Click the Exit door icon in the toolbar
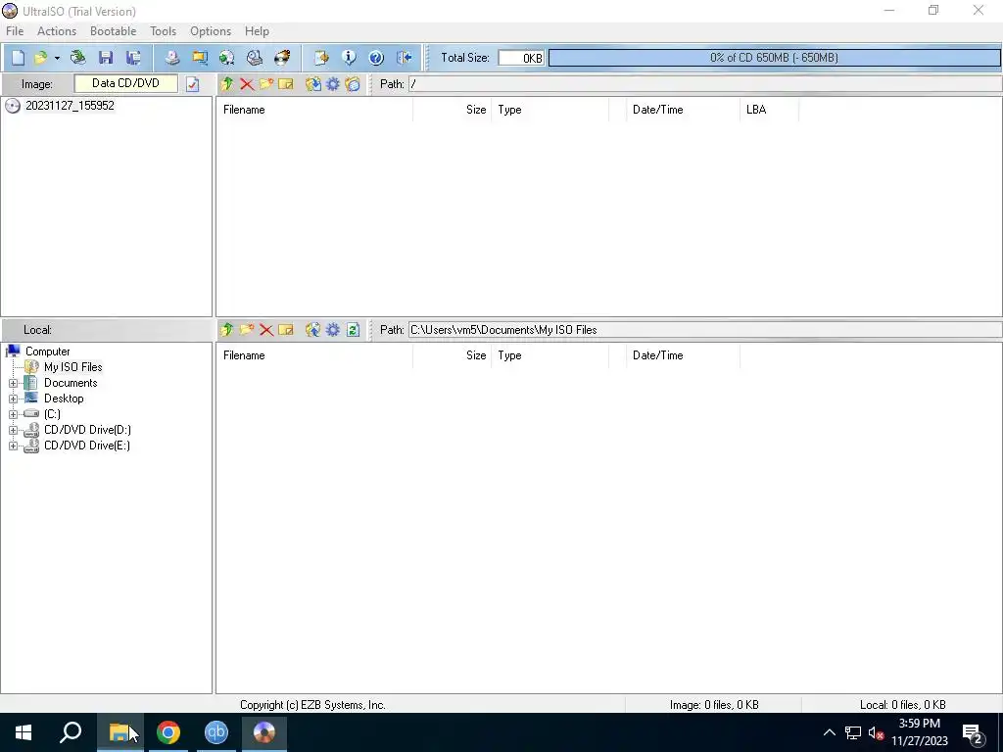Viewport: 1003px width, 752px height. pyautogui.click(x=404, y=58)
